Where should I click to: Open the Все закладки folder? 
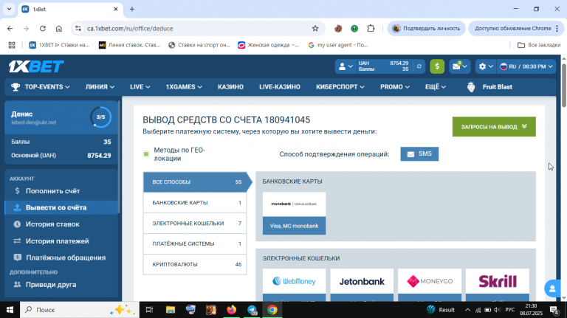coord(539,45)
